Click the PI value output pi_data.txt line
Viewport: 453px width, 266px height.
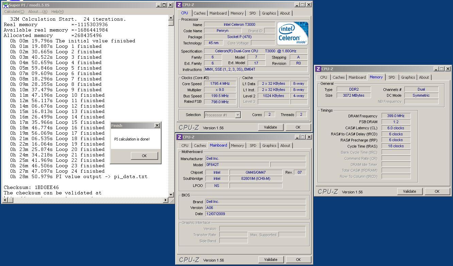(79, 176)
